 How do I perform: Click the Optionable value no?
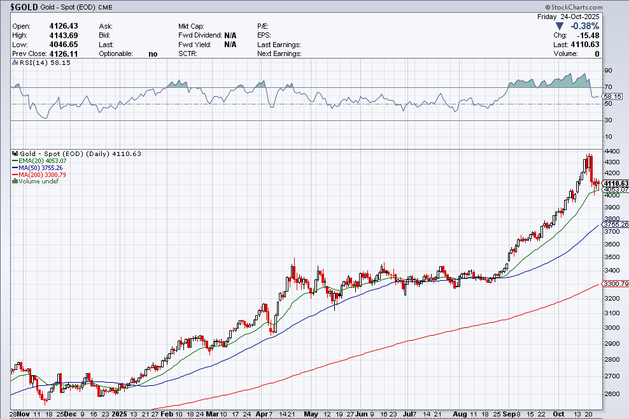153,54
